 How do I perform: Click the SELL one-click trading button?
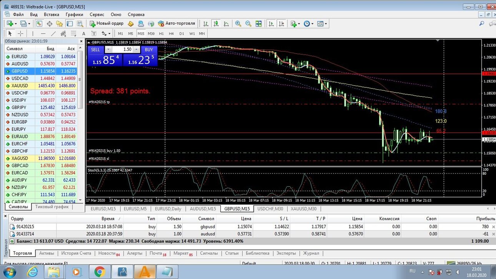coord(95,49)
